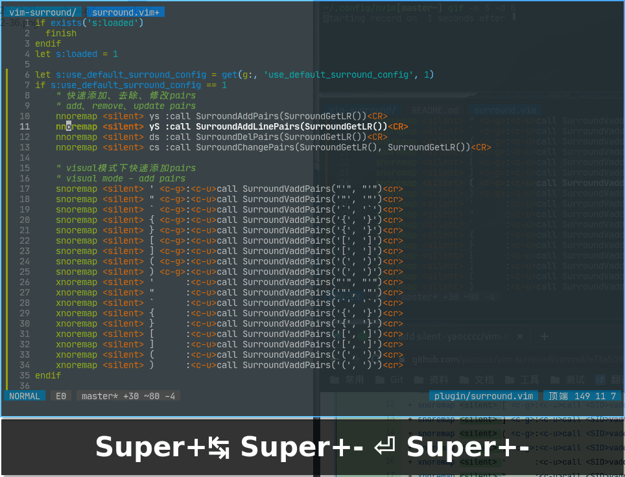Click the 'let s:use_default_surround_config = get' line

tap(235, 75)
